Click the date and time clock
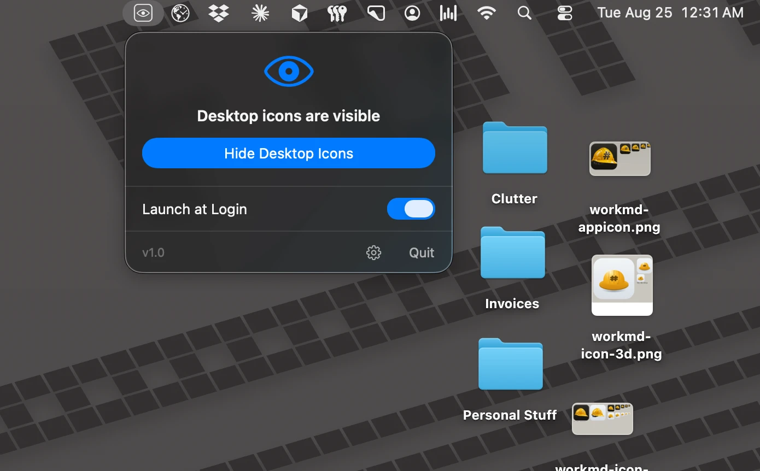 click(670, 13)
